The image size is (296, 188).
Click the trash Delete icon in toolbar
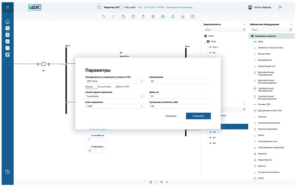tap(143, 17)
